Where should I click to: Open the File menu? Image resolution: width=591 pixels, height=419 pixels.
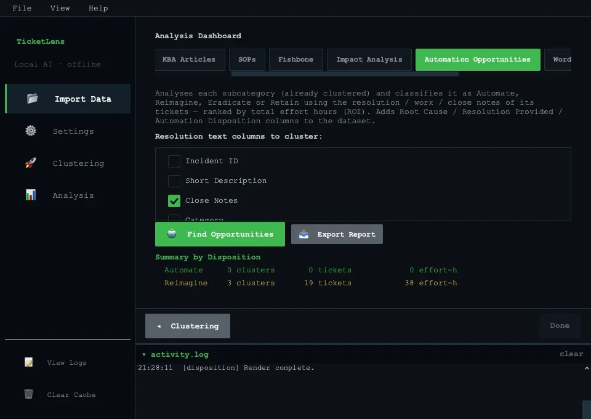pos(22,8)
